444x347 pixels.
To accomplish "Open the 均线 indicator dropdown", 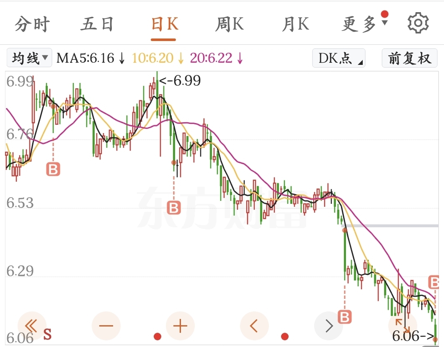I will coord(29,58).
